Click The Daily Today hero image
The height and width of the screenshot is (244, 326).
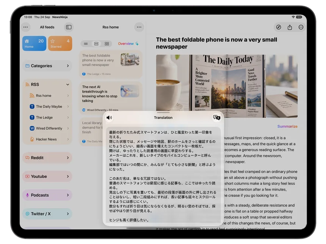tap(227, 86)
